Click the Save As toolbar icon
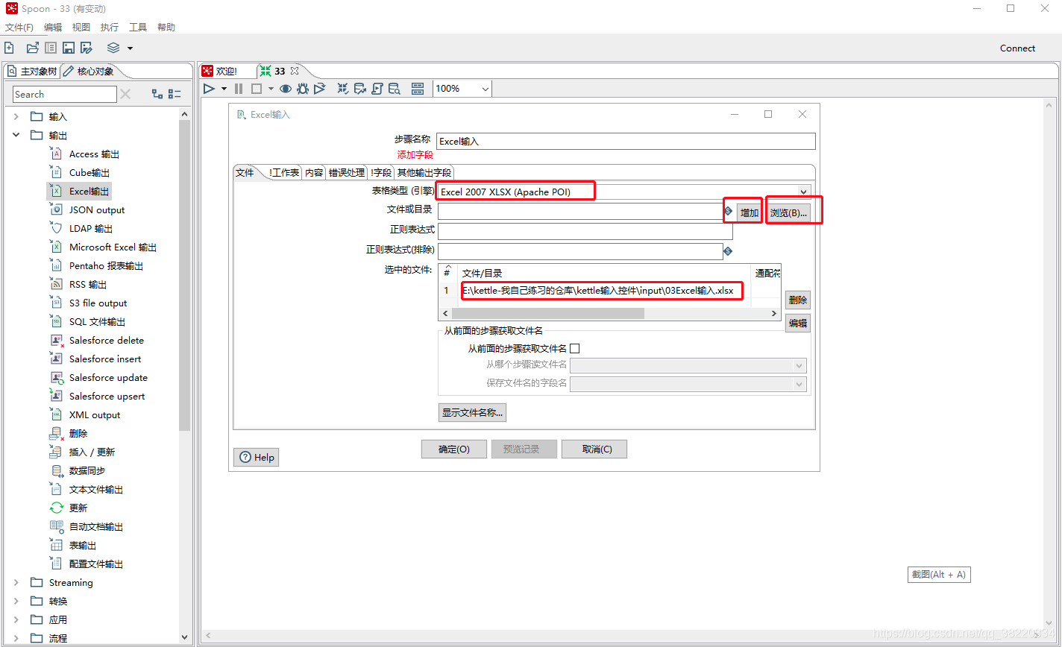 click(87, 48)
